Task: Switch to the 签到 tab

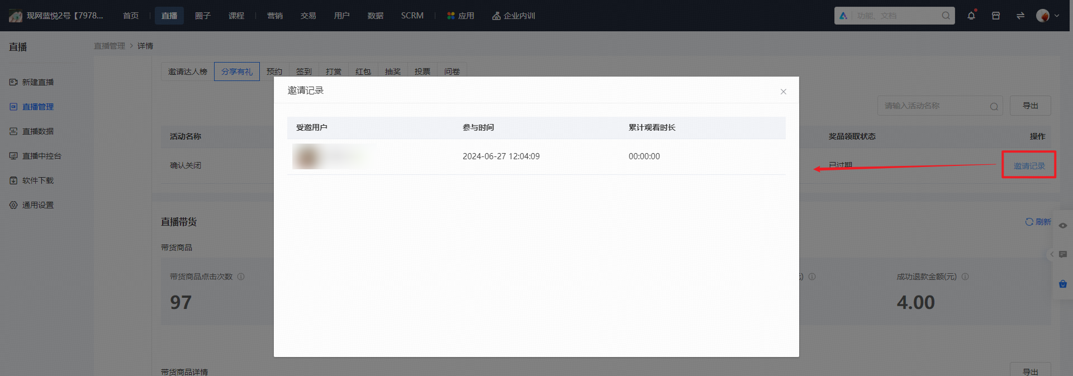Action: click(304, 72)
